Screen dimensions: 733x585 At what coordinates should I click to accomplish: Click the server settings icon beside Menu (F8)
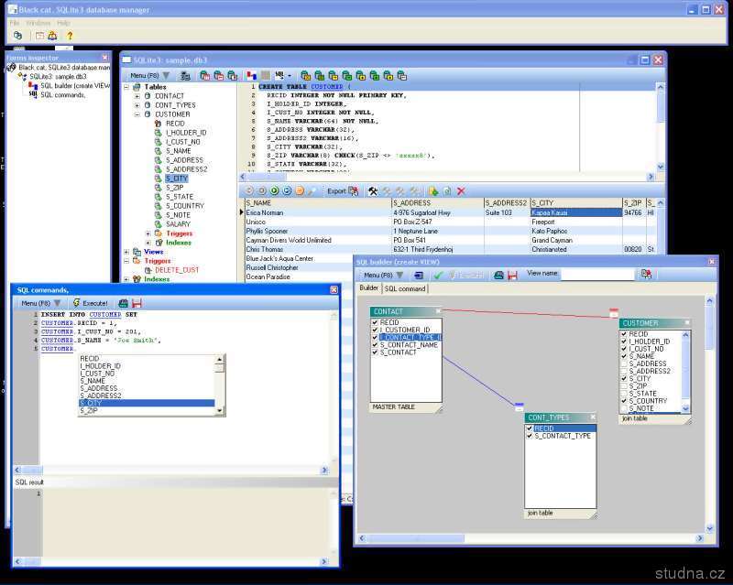tap(186, 76)
